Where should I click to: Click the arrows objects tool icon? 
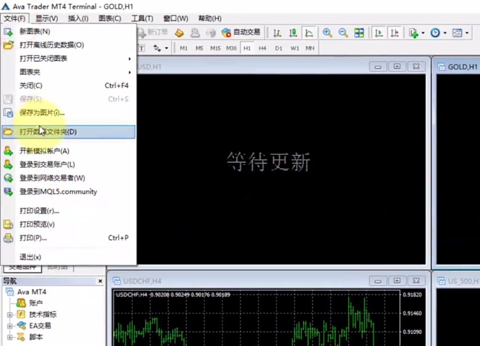tap(157, 48)
